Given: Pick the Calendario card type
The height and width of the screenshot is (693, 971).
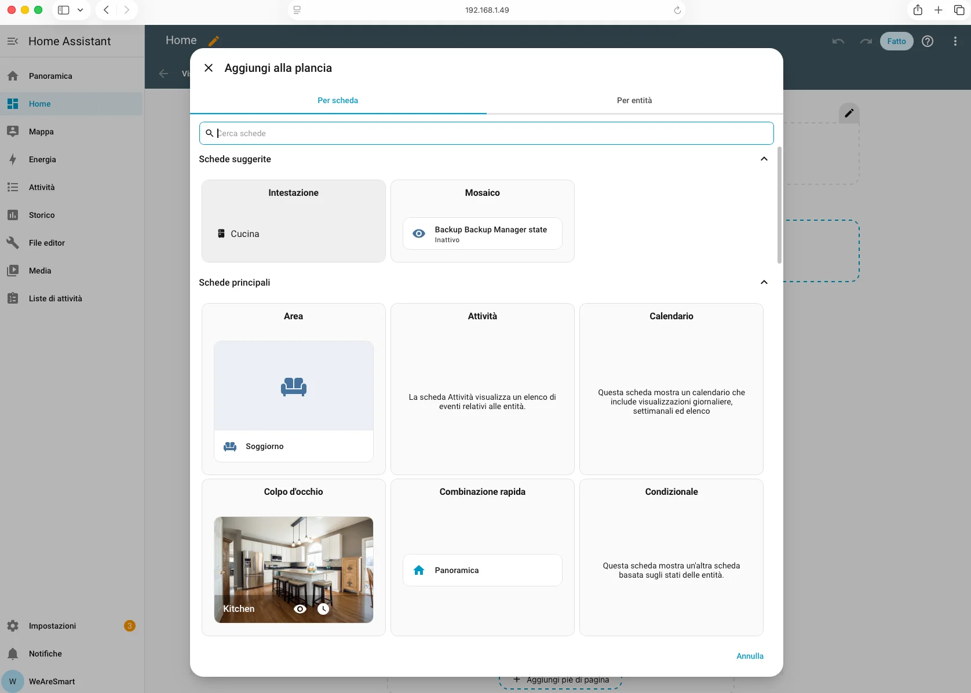Looking at the screenshot, I should click(671, 389).
